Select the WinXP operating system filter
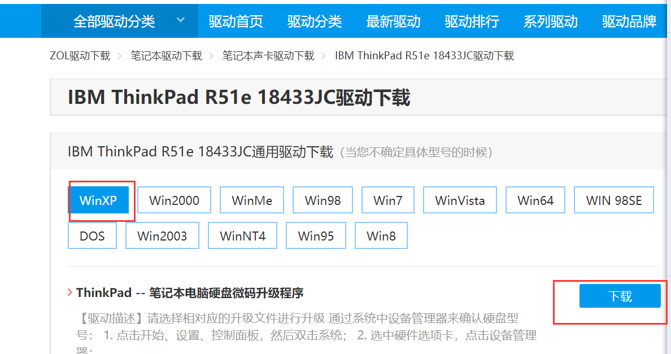The width and height of the screenshot is (671, 354). (99, 199)
